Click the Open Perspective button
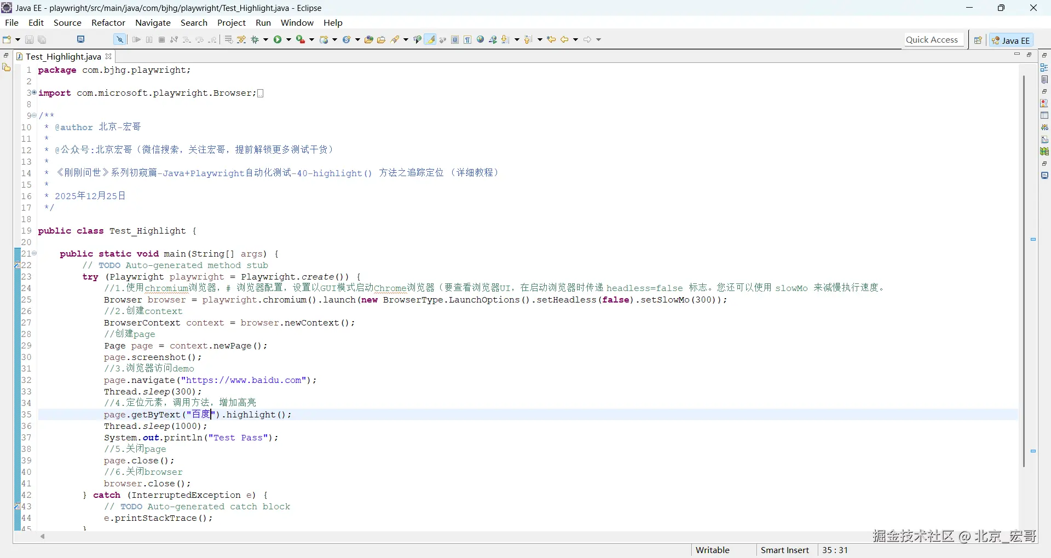Image resolution: width=1051 pixels, height=558 pixels. [978, 40]
